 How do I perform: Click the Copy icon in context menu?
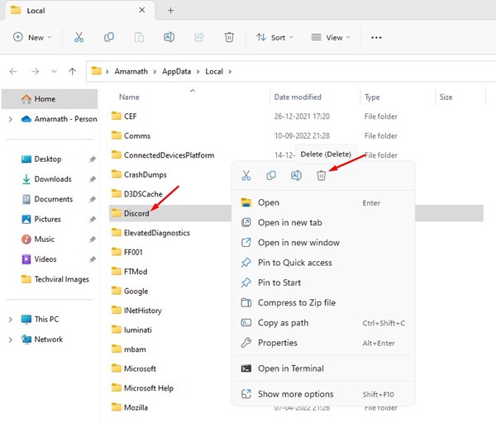271,175
